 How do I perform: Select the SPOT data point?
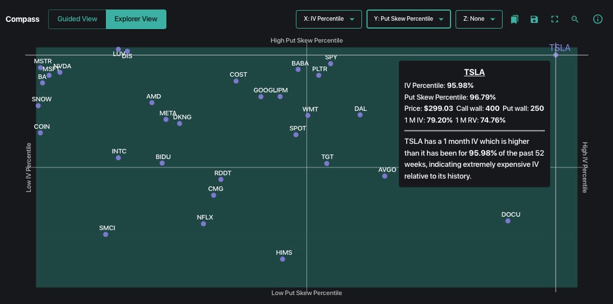(296, 135)
